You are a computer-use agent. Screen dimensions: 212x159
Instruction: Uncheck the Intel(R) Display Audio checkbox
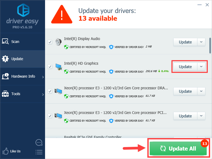(50, 42)
